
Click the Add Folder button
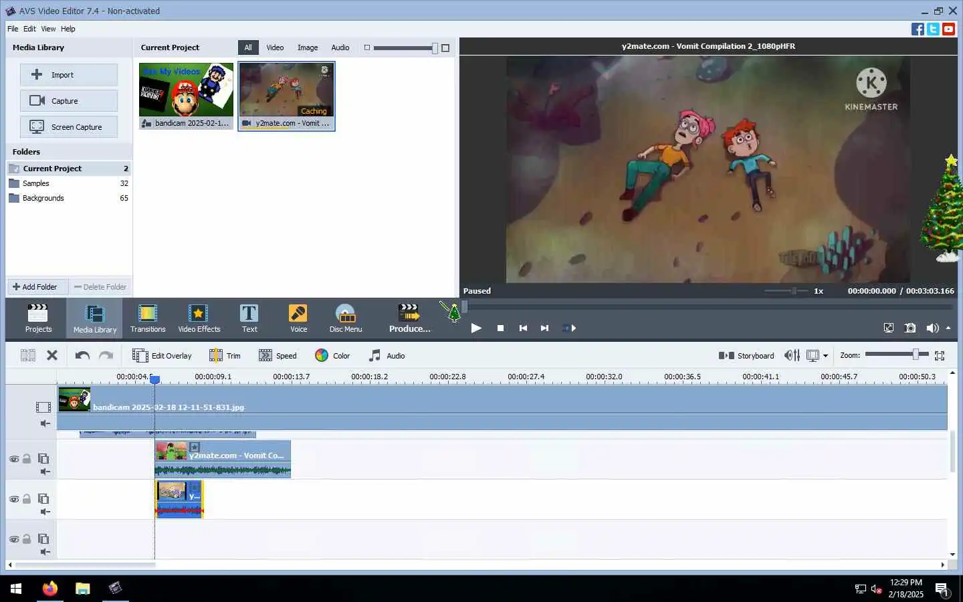click(x=37, y=287)
